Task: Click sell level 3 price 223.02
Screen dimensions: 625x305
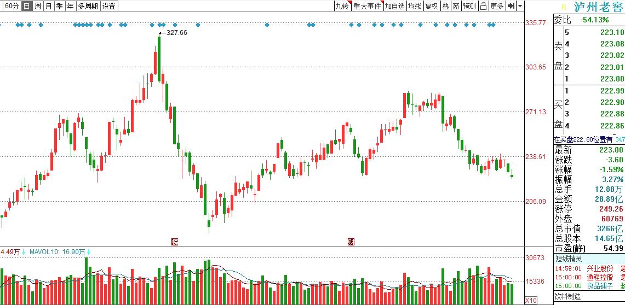Action: (612, 55)
